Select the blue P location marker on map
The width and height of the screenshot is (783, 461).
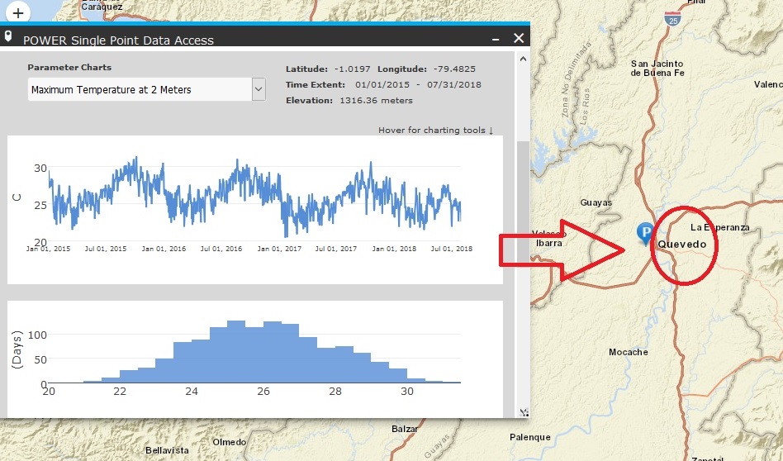point(643,233)
